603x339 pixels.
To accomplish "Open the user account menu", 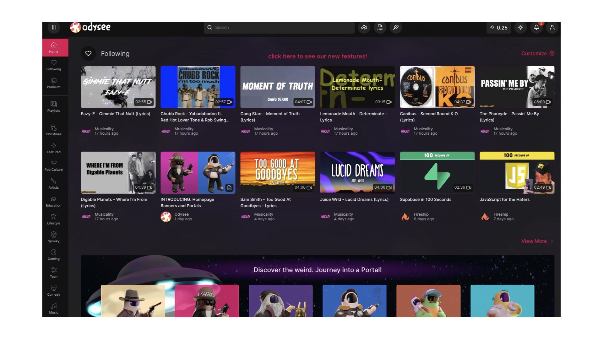I will (552, 27).
